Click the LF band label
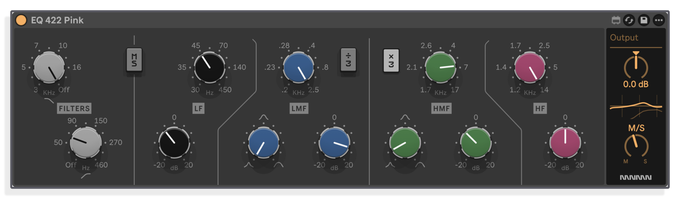The width and height of the screenshot is (680, 199). click(198, 108)
